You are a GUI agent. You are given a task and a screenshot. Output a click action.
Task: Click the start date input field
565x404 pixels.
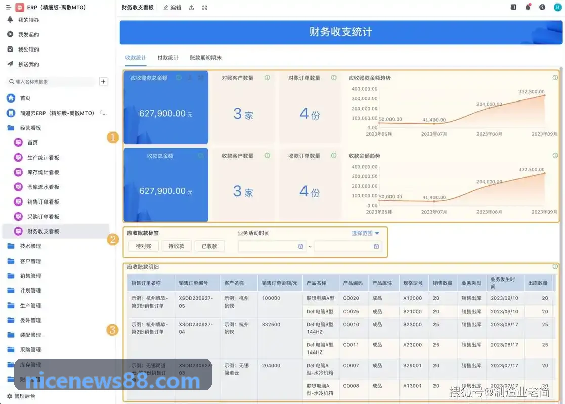(x=272, y=246)
